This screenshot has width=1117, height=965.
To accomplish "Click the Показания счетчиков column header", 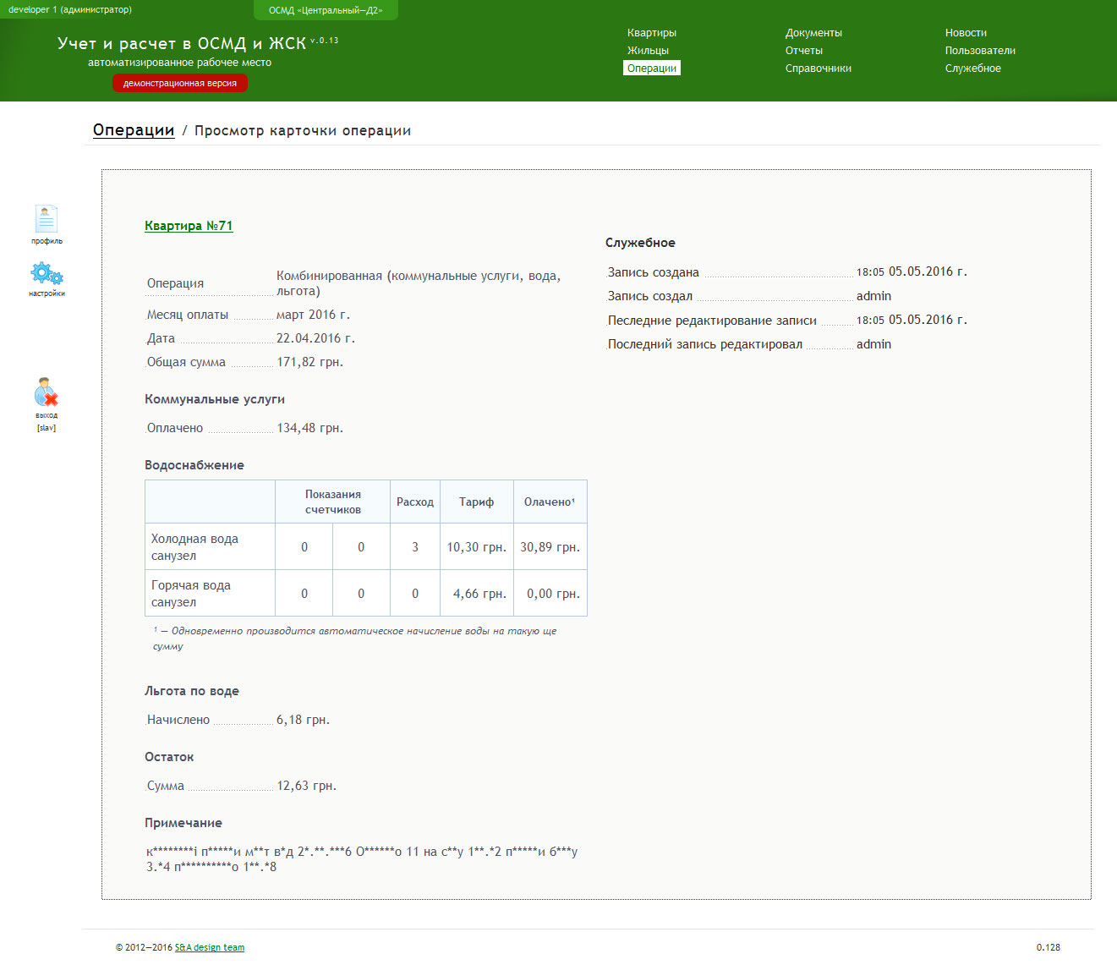I will click(333, 502).
